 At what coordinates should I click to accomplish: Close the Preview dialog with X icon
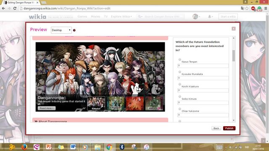[x=234, y=29]
